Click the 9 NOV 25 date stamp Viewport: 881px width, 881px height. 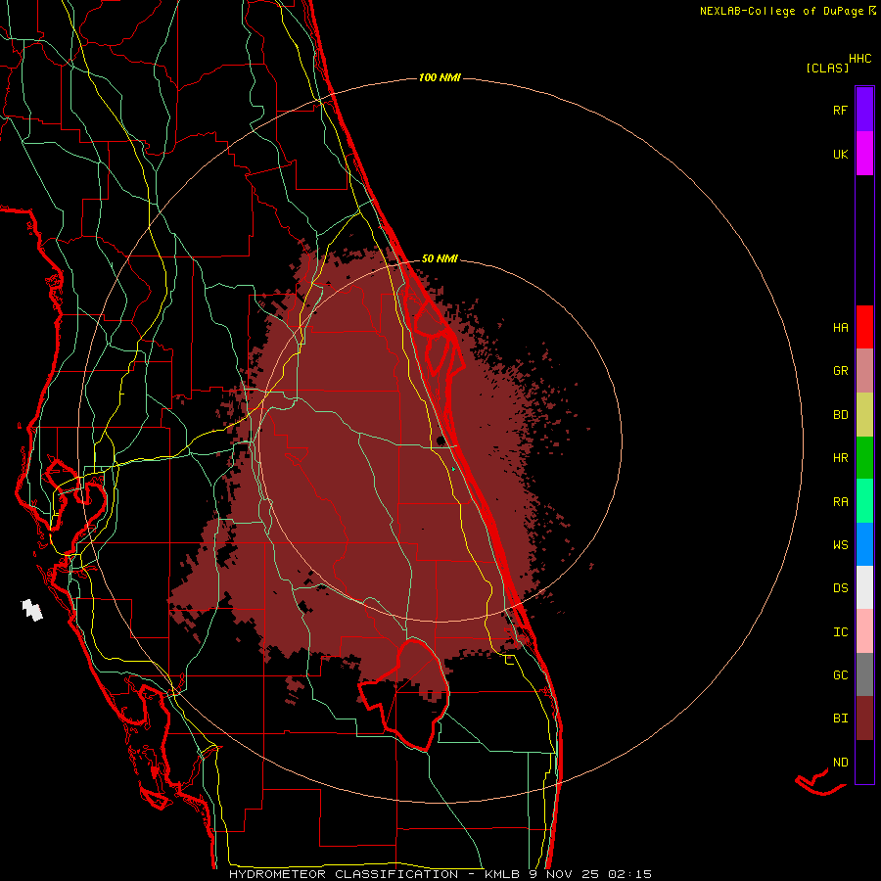click(x=565, y=874)
